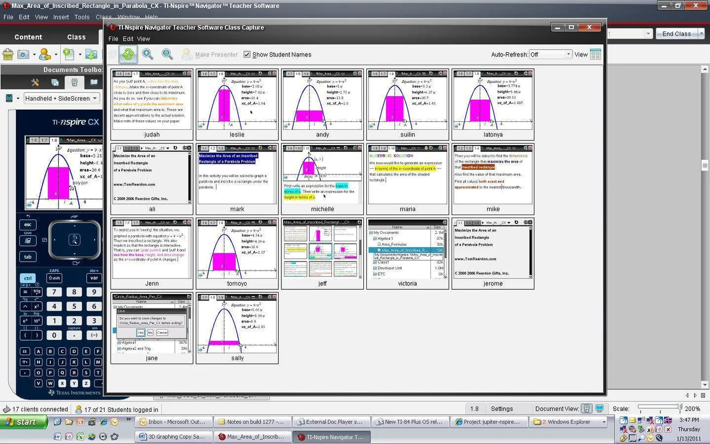Click the Refresh class capture icon
The height and width of the screenshot is (444, 710).
[128, 55]
